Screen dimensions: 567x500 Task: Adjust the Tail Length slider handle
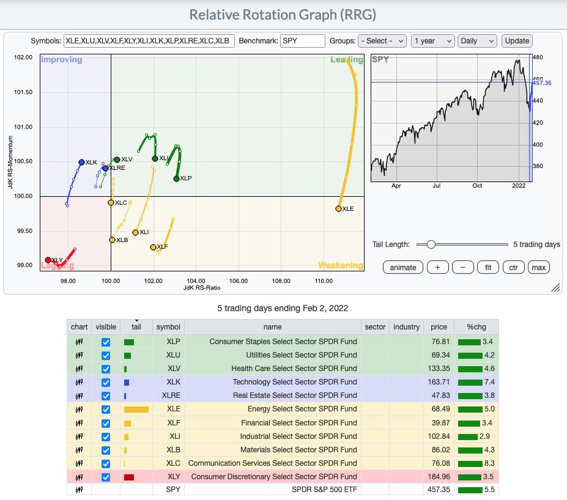click(431, 244)
